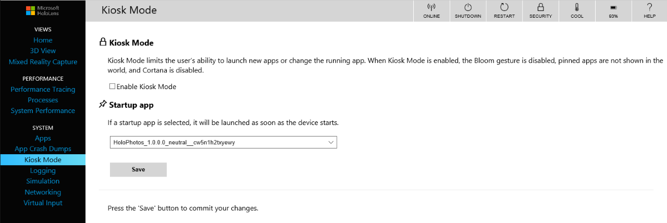Open Performance Tracing page
Viewport: 667px width, 223px height.
(x=43, y=90)
